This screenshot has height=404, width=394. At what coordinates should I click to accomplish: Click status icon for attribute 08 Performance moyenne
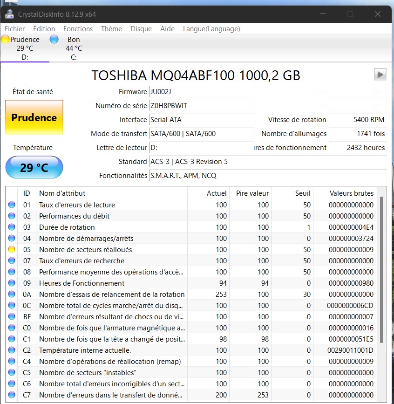pyautogui.click(x=12, y=272)
